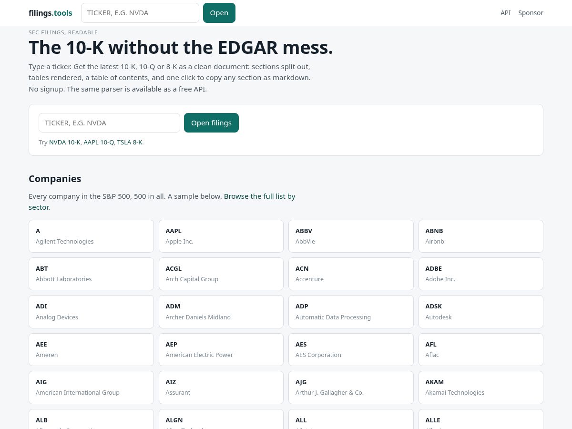Open the AFL Aflac card
Viewport: 572px width, 429px height.
coord(481,349)
